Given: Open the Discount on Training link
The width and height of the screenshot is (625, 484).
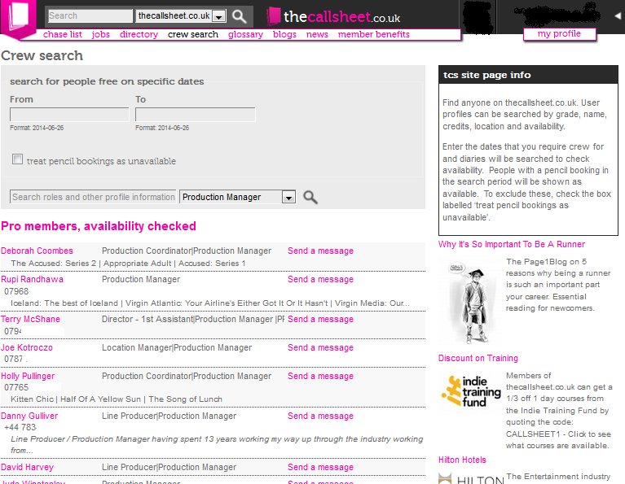Looking at the screenshot, I should [478, 358].
